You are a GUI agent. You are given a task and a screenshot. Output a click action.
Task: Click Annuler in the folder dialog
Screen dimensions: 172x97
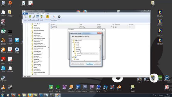tap(97, 64)
